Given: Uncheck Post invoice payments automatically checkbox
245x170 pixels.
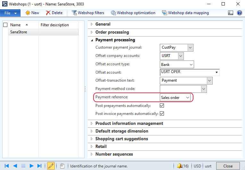Looking at the screenshot, I should [x=162, y=113].
